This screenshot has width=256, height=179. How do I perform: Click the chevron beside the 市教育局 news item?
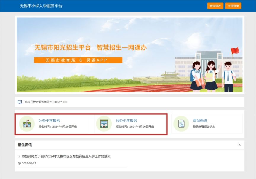tap(19, 156)
